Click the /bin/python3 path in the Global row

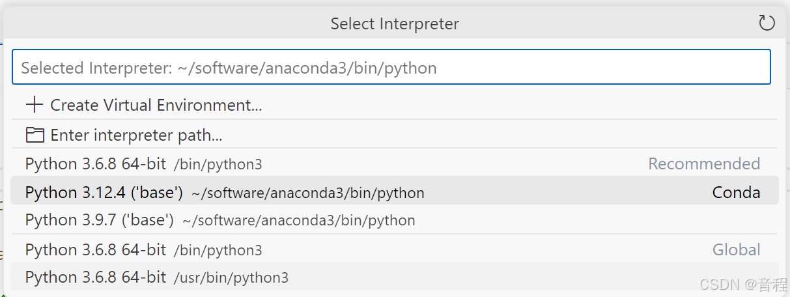(218, 251)
